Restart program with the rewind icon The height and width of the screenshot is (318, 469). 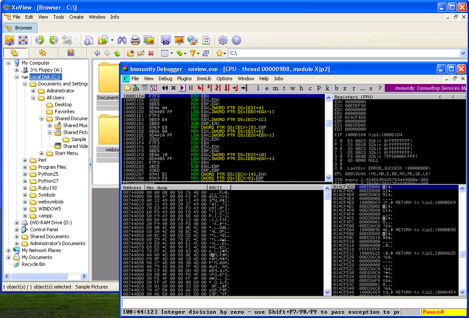click(x=165, y=88)
